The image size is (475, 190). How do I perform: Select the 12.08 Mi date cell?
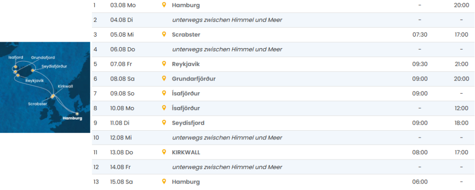tap(122, 138)
